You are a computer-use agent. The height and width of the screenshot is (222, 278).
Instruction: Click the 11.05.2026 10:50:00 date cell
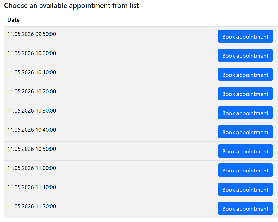(x=32, y=149)
